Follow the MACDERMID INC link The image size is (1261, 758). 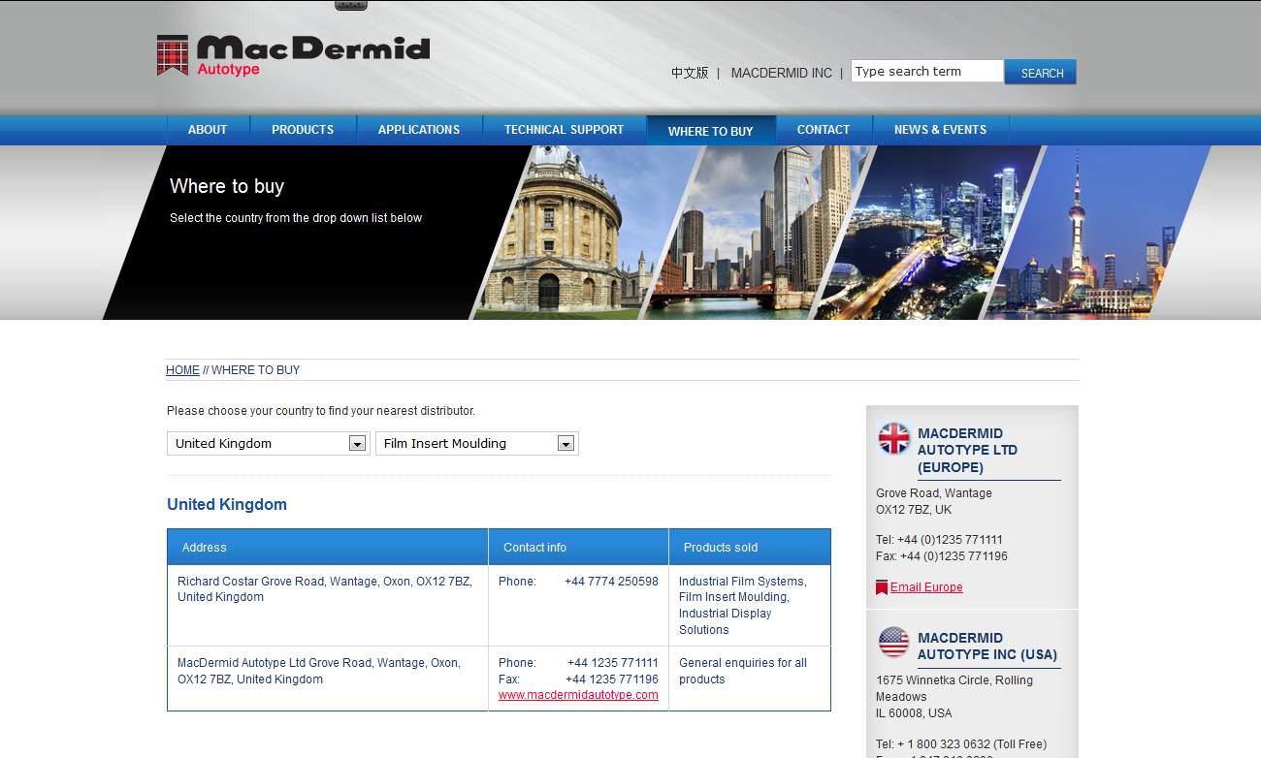(782, 73)
